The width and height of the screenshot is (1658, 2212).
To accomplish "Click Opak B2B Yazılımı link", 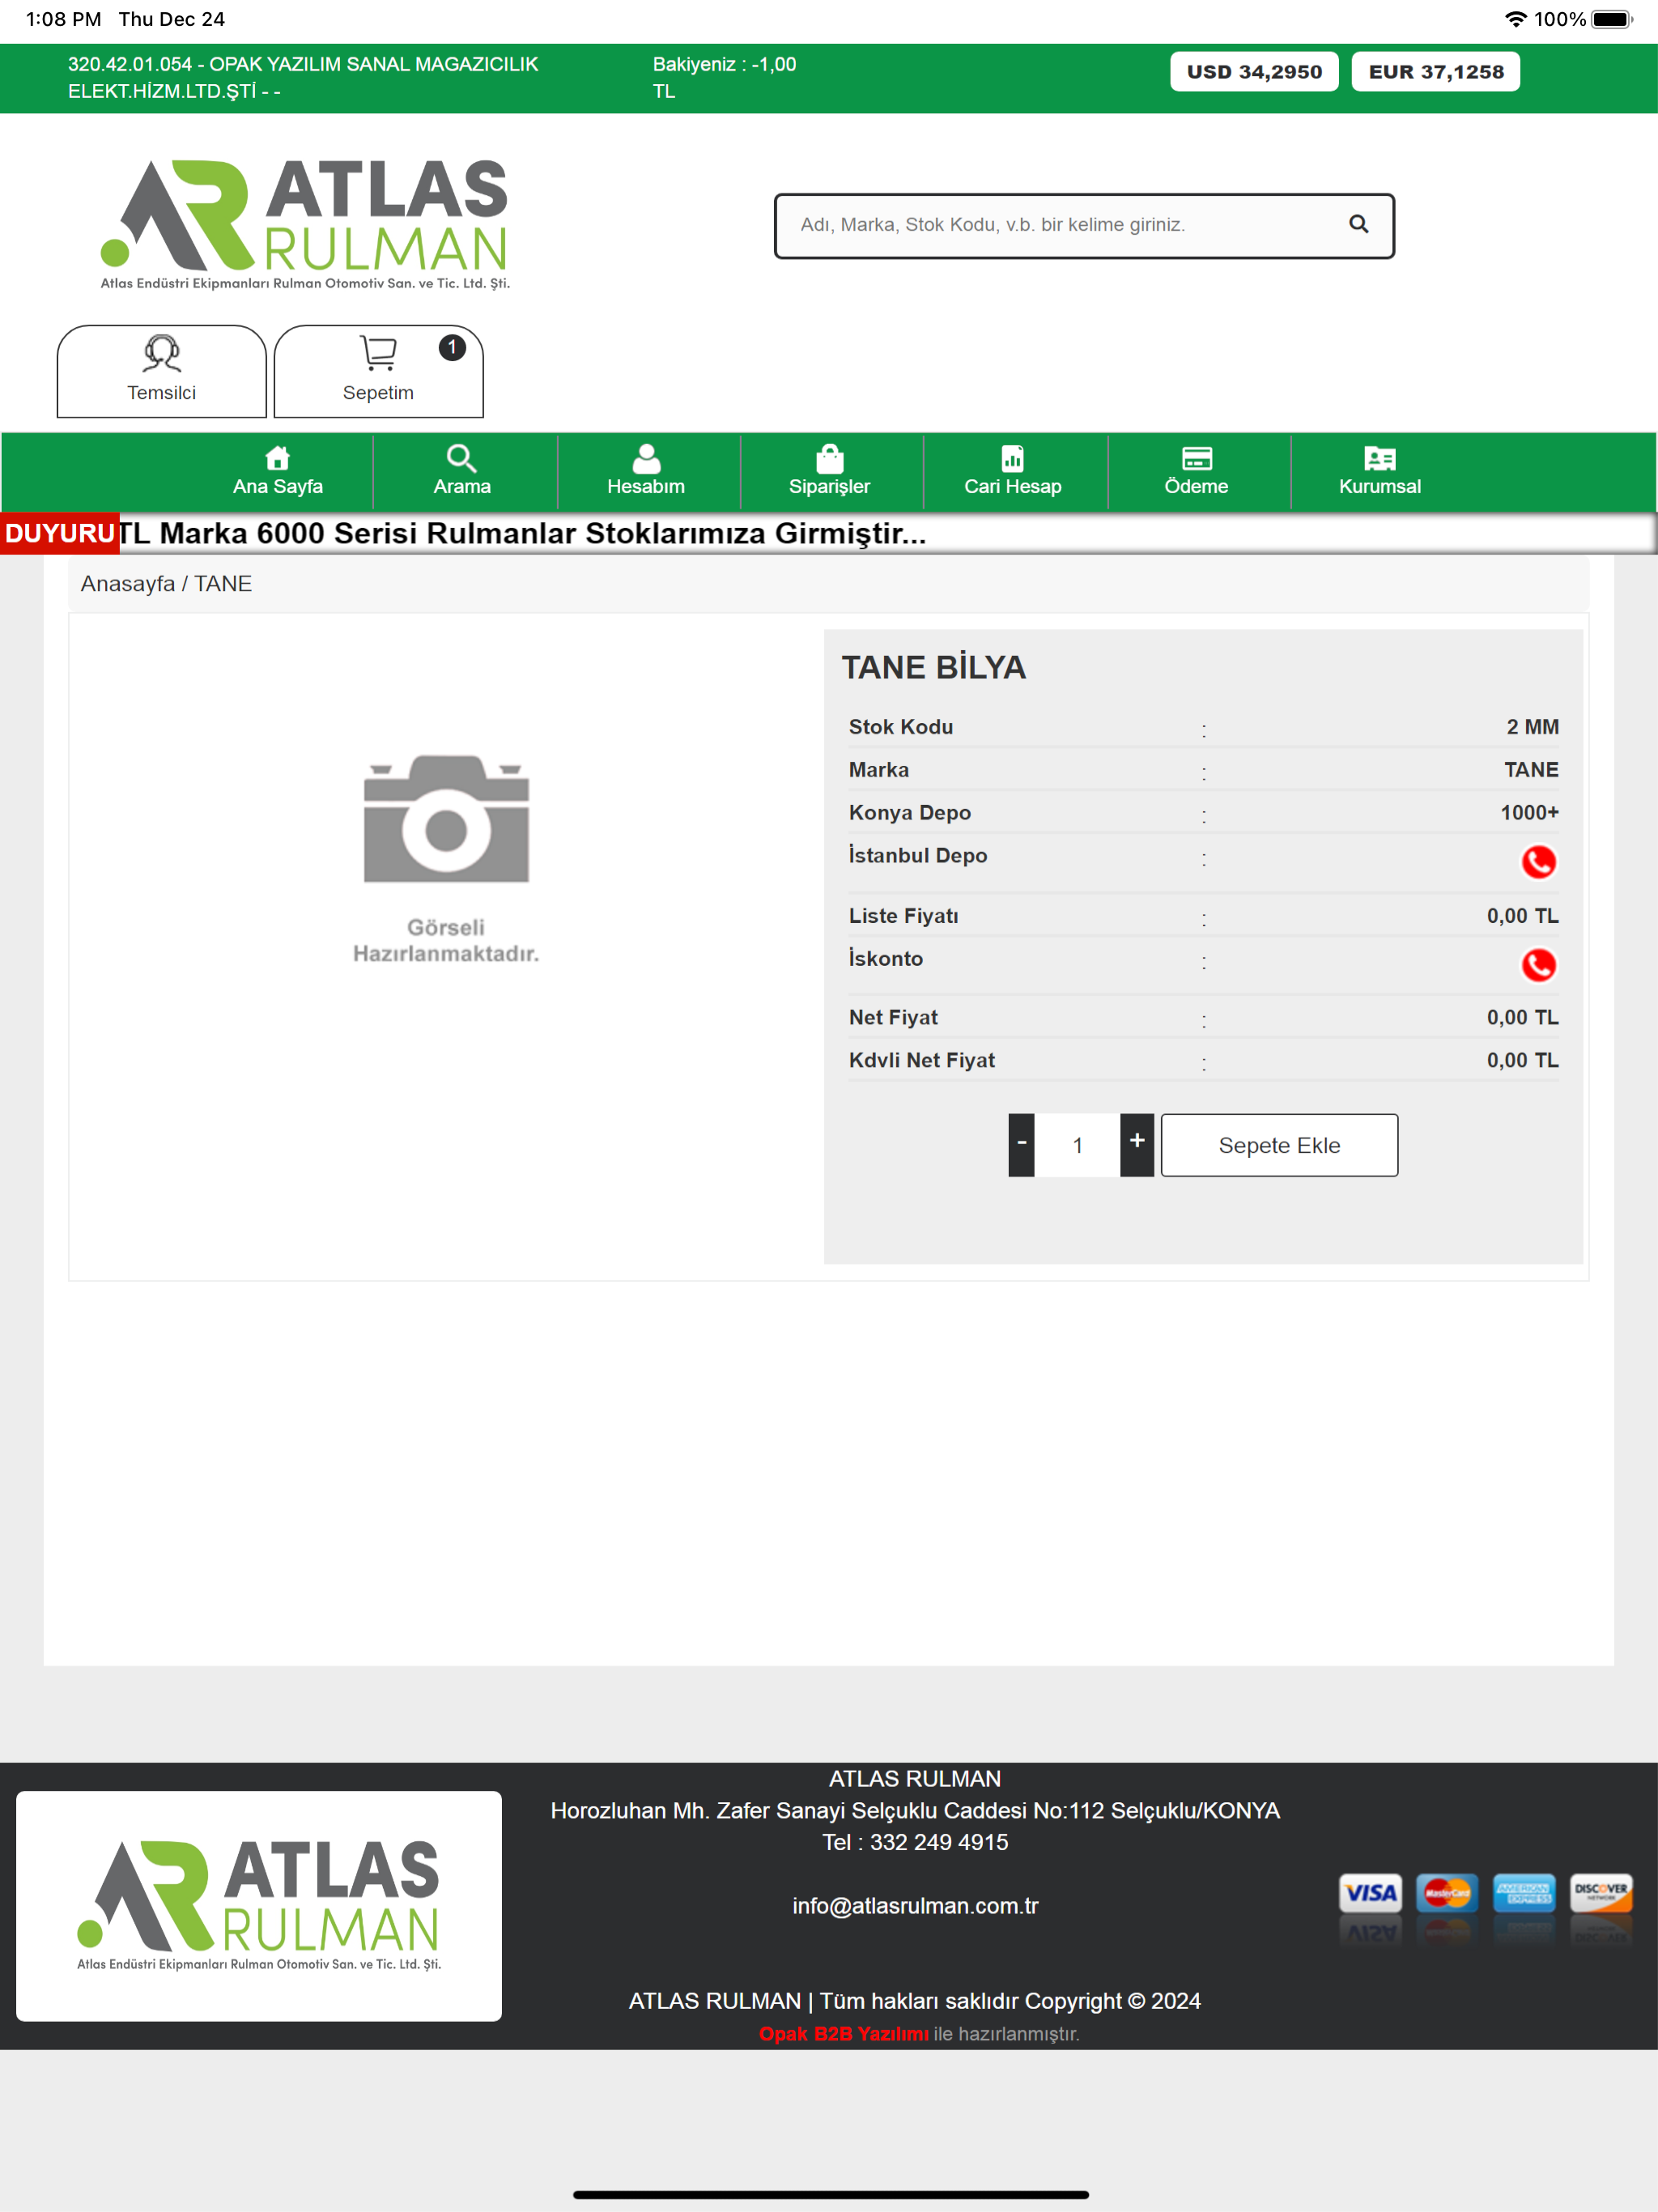I will [x=843, y=2034].
